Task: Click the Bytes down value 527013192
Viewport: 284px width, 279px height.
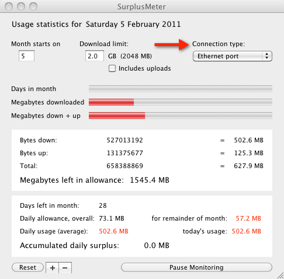Action: (x=124, y=140)
